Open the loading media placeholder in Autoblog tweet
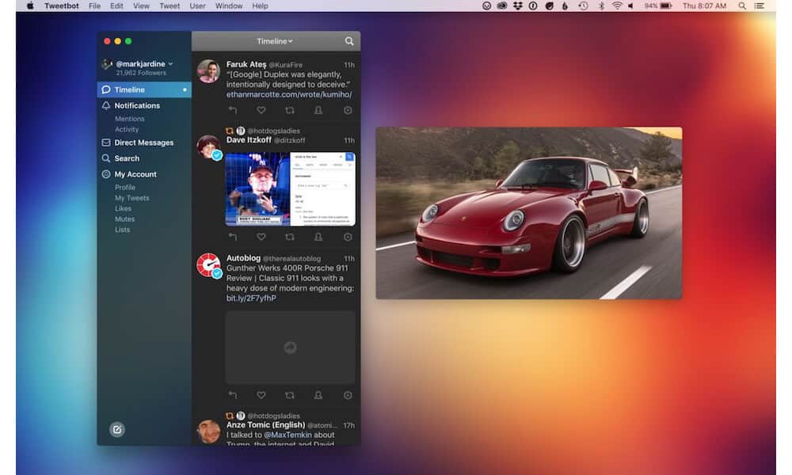The height and width of the screenshot is (475, 792). pos(290,348)
